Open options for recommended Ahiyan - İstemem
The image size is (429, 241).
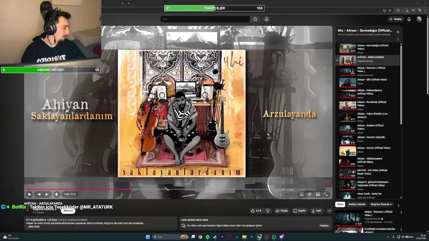[401, 212]
